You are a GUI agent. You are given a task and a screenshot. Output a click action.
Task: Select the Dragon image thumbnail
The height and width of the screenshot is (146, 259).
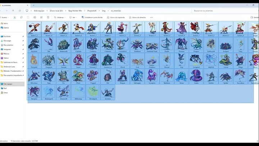click(x=196, y=45)
